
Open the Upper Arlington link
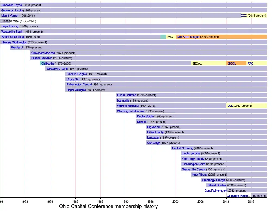(76, 90)
